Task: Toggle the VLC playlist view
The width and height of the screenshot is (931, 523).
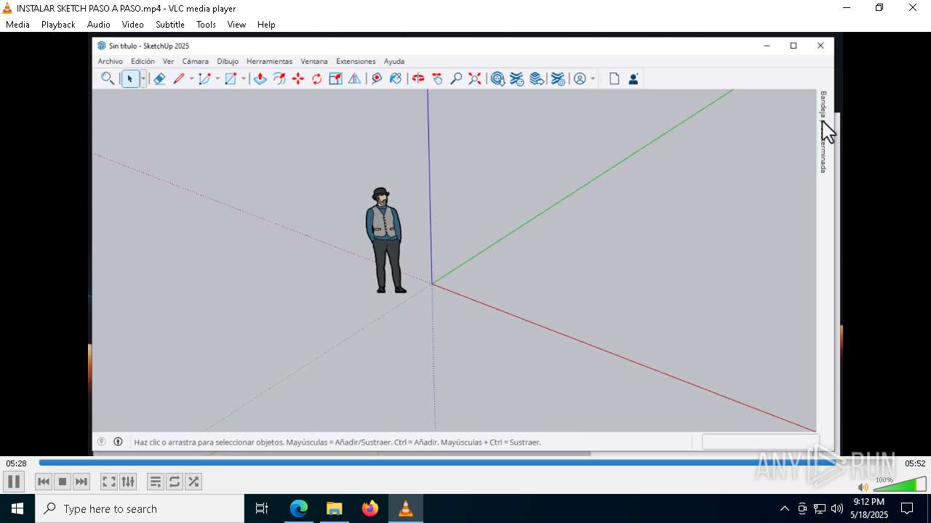Action: pos(155,482)
